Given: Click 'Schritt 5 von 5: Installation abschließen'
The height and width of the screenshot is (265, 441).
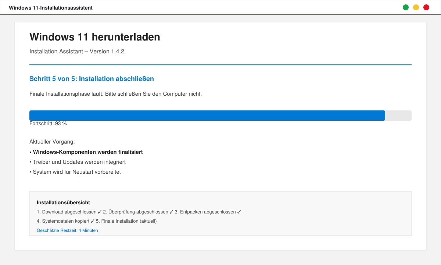Looking at the screenshot, I should pyautogui.click(x=92, y=79).
